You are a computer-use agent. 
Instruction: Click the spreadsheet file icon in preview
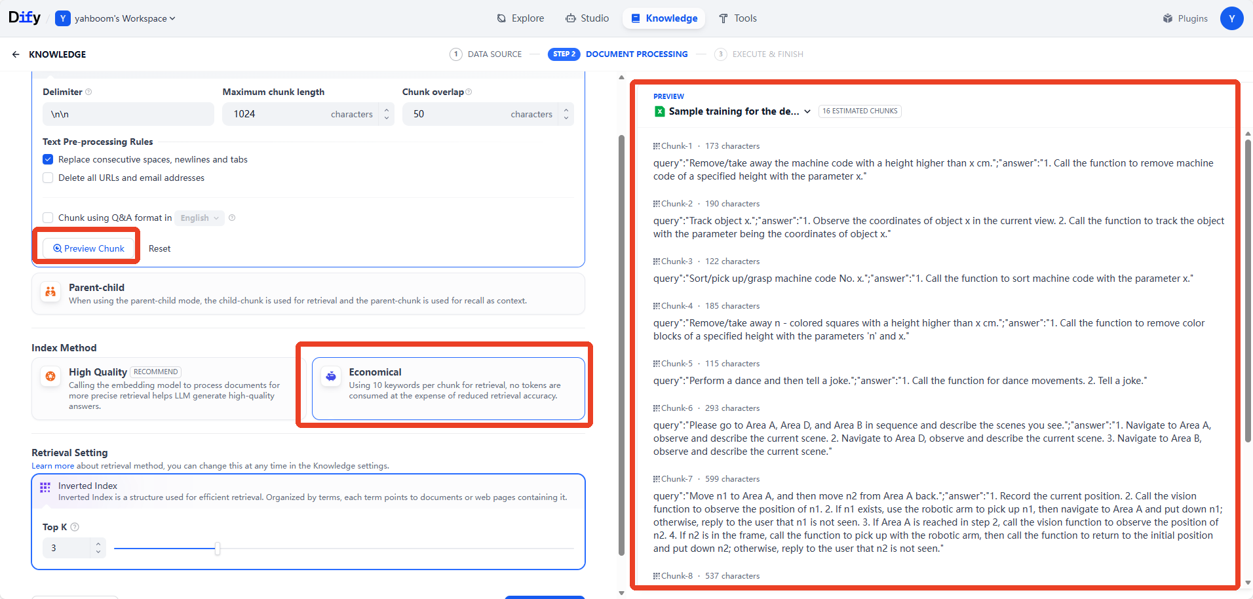660,111
